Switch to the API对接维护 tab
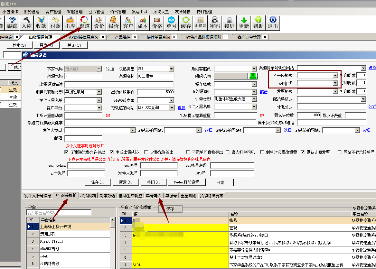376x269 pixels. [x=66, y=195]
